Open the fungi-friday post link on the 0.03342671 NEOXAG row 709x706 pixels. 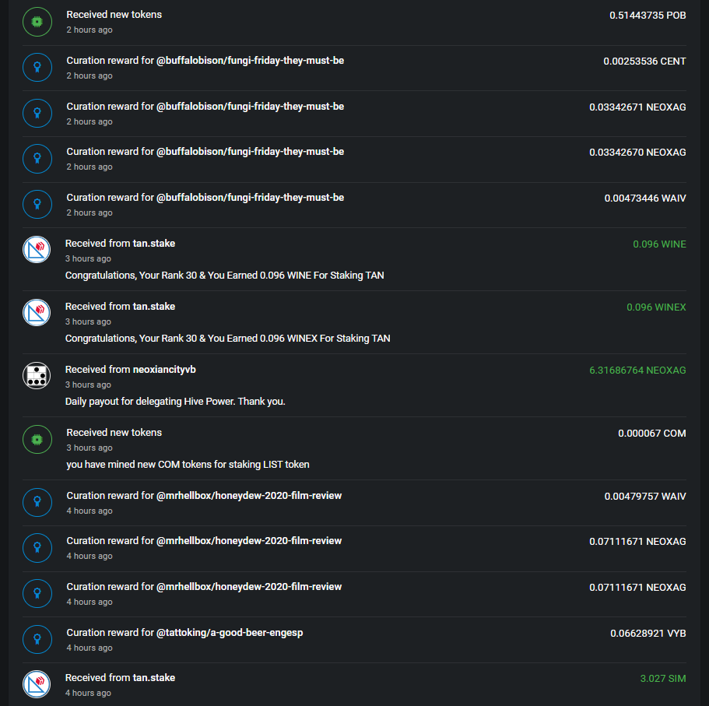click(x=250, y=107)
